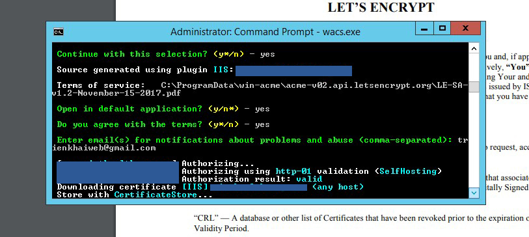Minimize the wacs.exe Command Prompt window

[424, 29]
